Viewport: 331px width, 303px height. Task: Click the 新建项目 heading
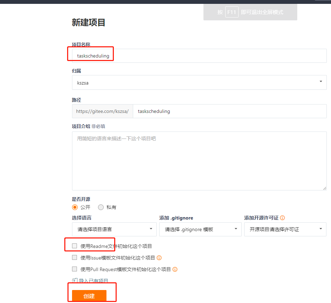coord(89,22)
